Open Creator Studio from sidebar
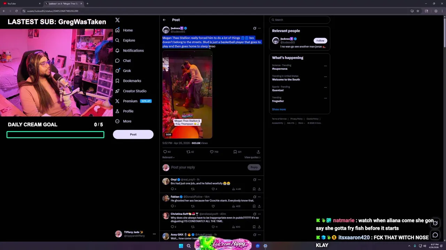This screenshot has width=446, height=250. (131, 91)
